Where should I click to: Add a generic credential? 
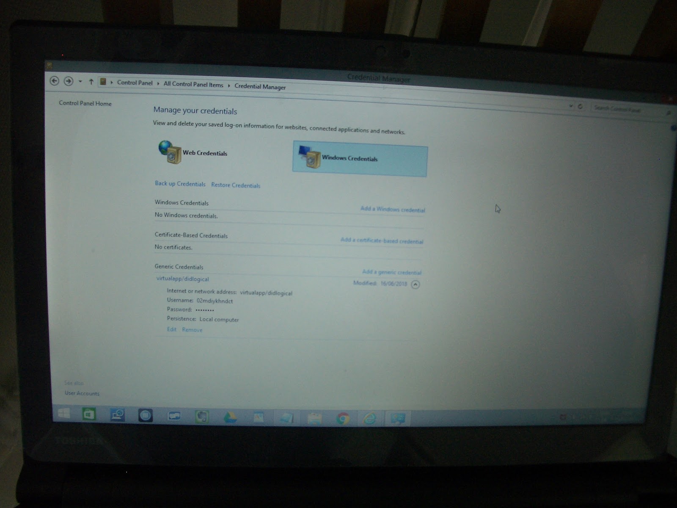coord(392,272)
